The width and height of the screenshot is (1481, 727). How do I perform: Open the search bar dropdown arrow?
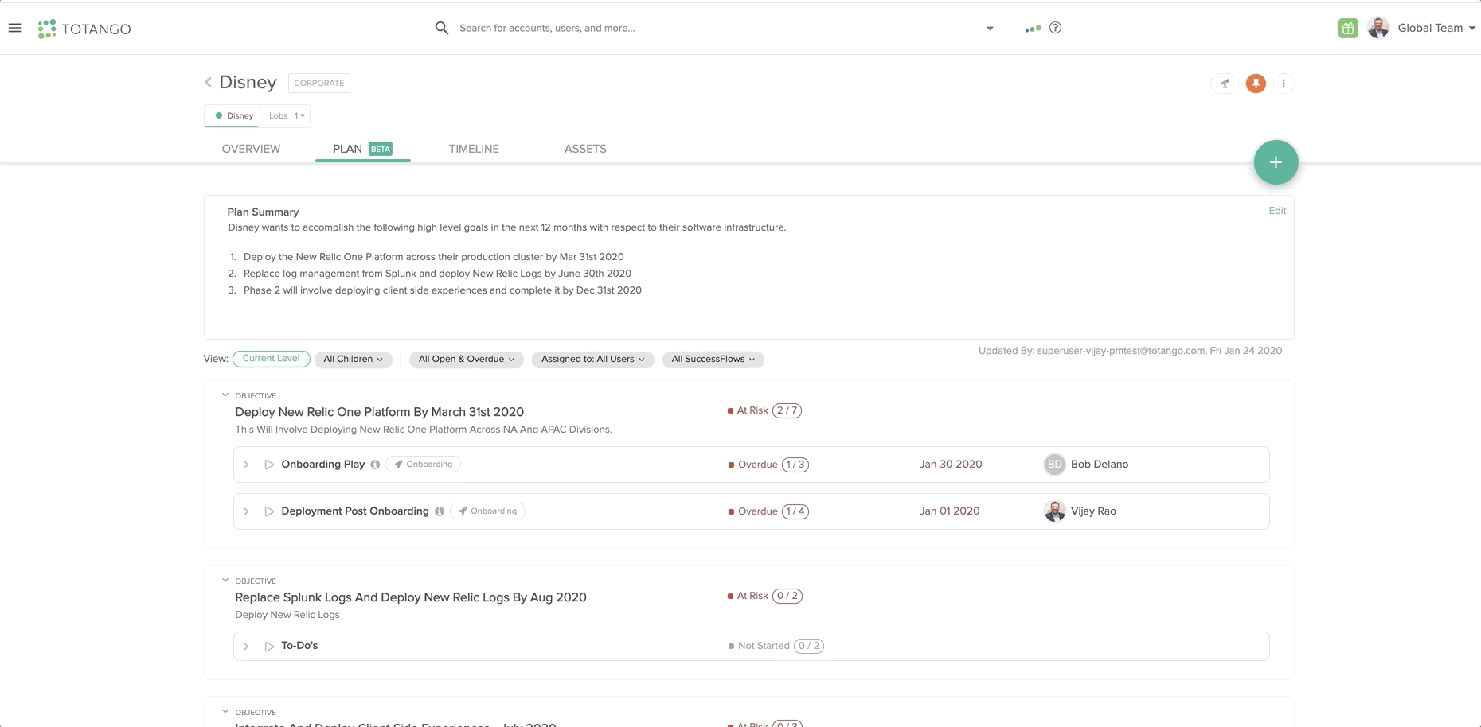pos(990,29)
